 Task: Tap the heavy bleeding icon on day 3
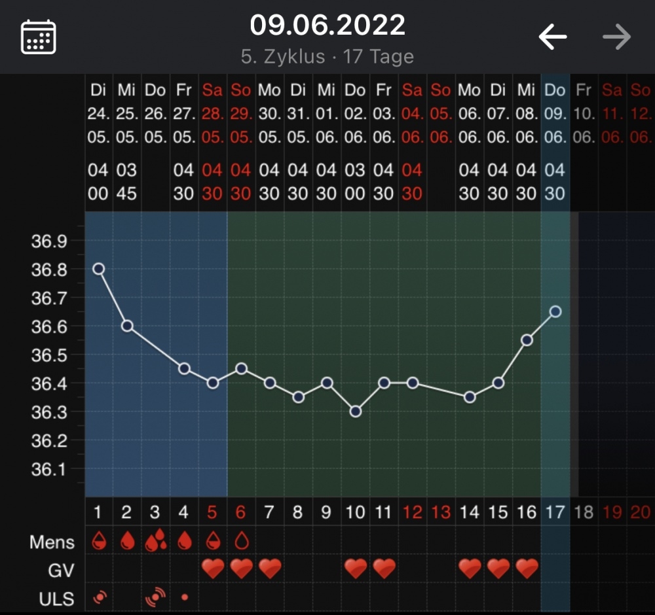[x=155, y=541]
